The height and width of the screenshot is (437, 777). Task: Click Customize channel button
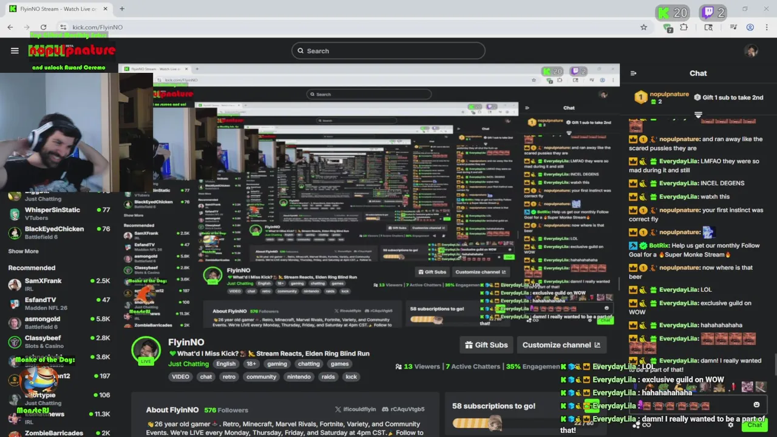pyautogui.click(x=561, y=345)
